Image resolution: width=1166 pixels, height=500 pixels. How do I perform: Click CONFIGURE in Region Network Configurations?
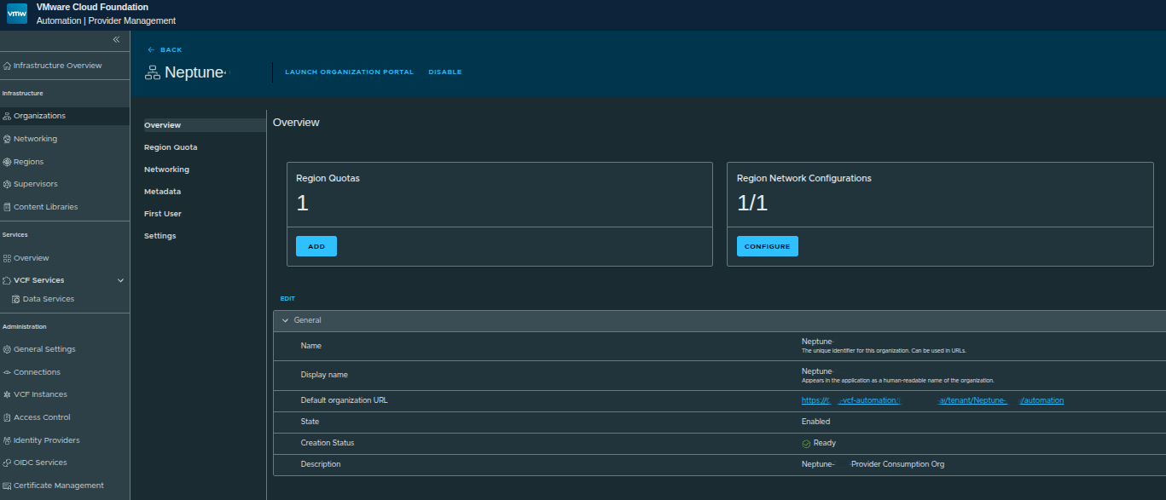pyautogui.click(x=767, y=245)
